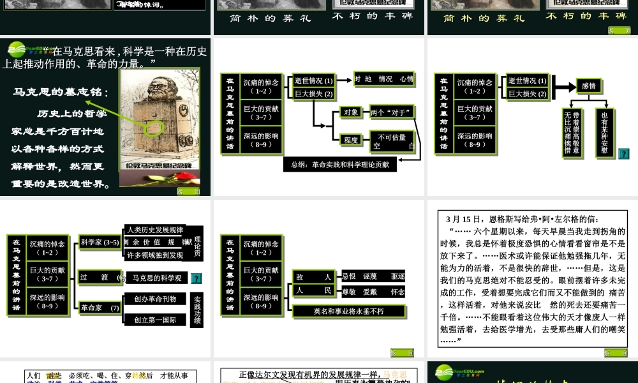Click the 敌人 box
The image size is (638, 383).
pos(314,277)
